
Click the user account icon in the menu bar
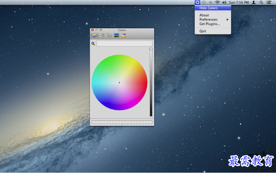click(x=254, y=2)
